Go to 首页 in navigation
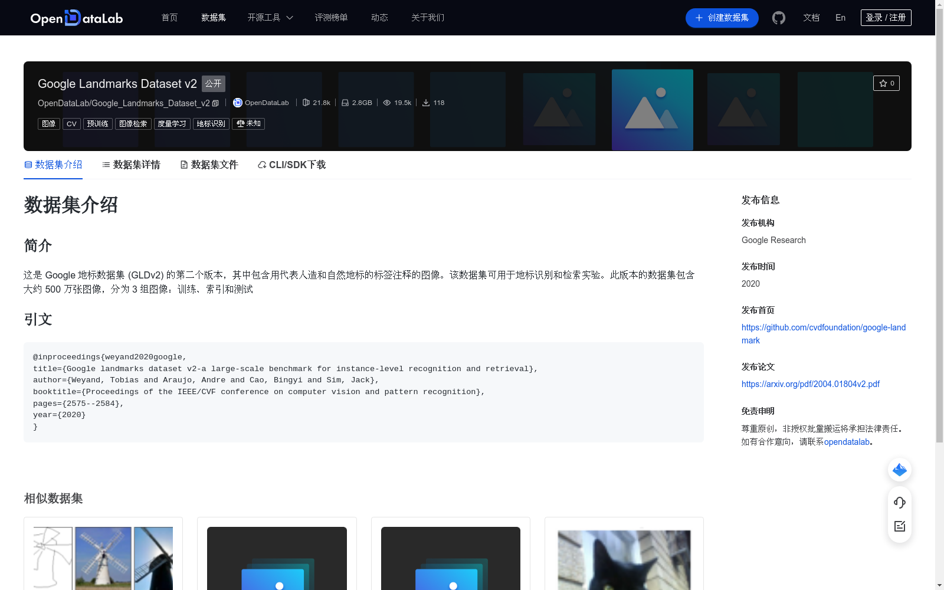The image size is (944, 590). (169, 18)
